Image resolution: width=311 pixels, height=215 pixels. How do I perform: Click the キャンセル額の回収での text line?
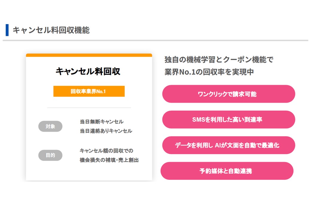click(x=106, y=151)
